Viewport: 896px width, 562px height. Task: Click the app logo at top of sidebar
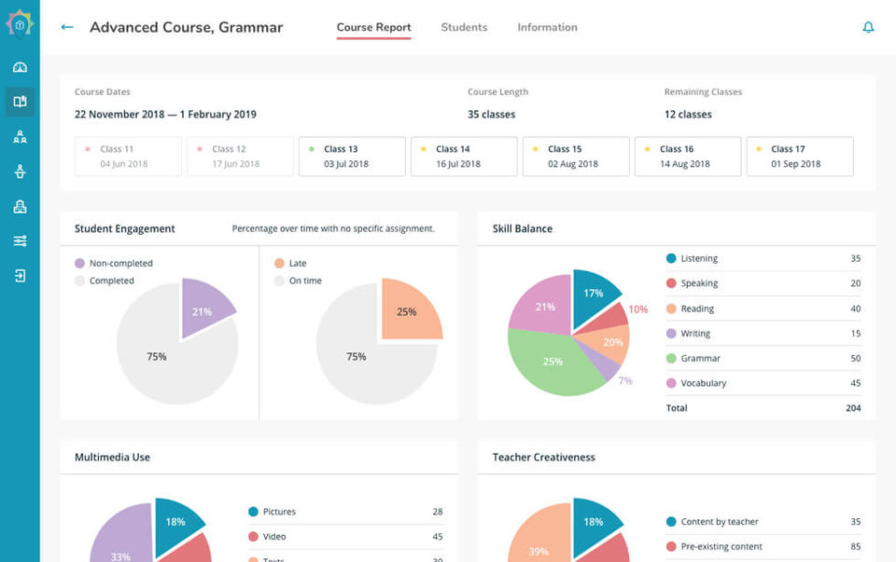point(20,24)
